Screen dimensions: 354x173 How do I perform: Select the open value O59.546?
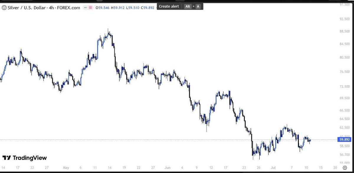[102, 8]
